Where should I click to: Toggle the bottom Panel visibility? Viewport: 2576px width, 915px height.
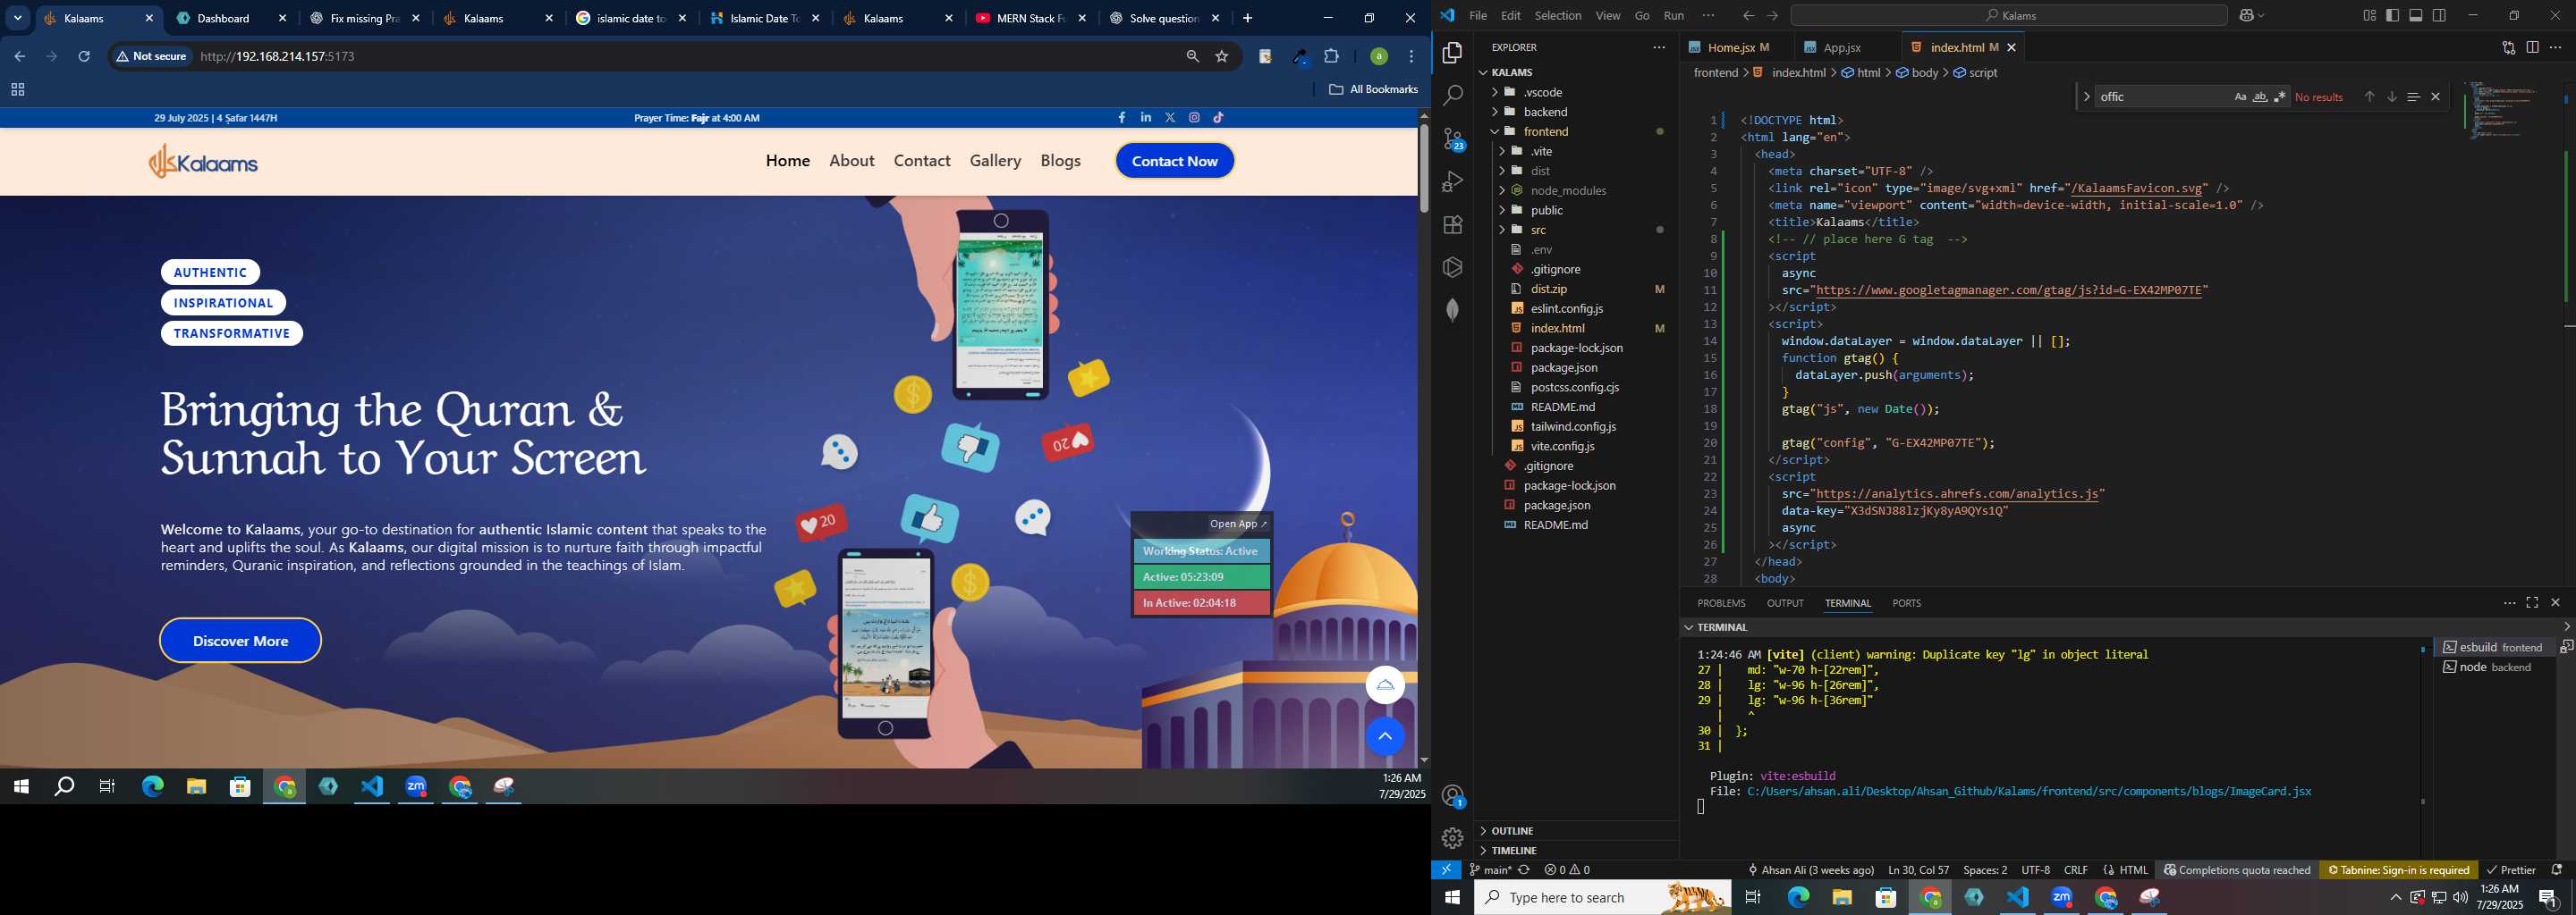[x=2416, y=15]
